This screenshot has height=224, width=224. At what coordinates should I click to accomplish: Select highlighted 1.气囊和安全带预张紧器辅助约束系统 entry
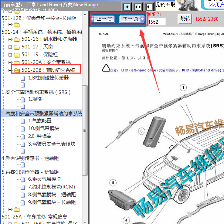(x=41, y=113)
